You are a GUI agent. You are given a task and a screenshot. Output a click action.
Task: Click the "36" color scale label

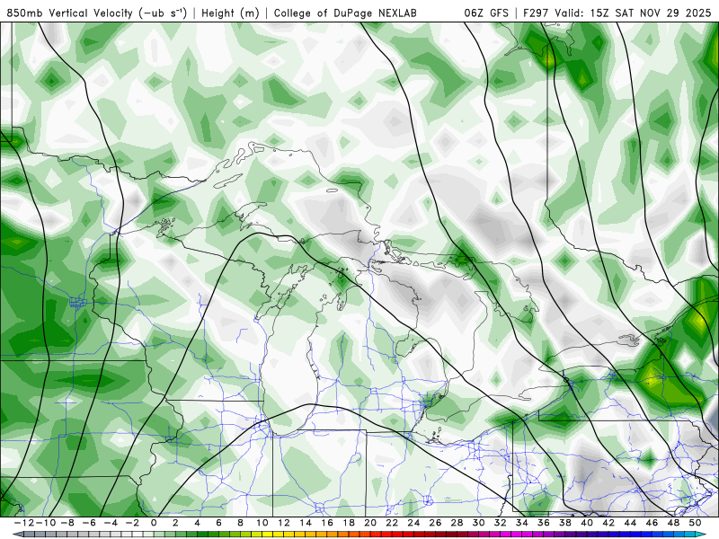pyautogui.click(x=544, y=523)
